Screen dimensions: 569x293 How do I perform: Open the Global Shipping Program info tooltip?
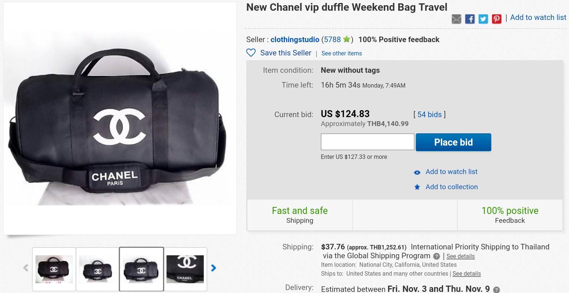[x=436, y=256]
